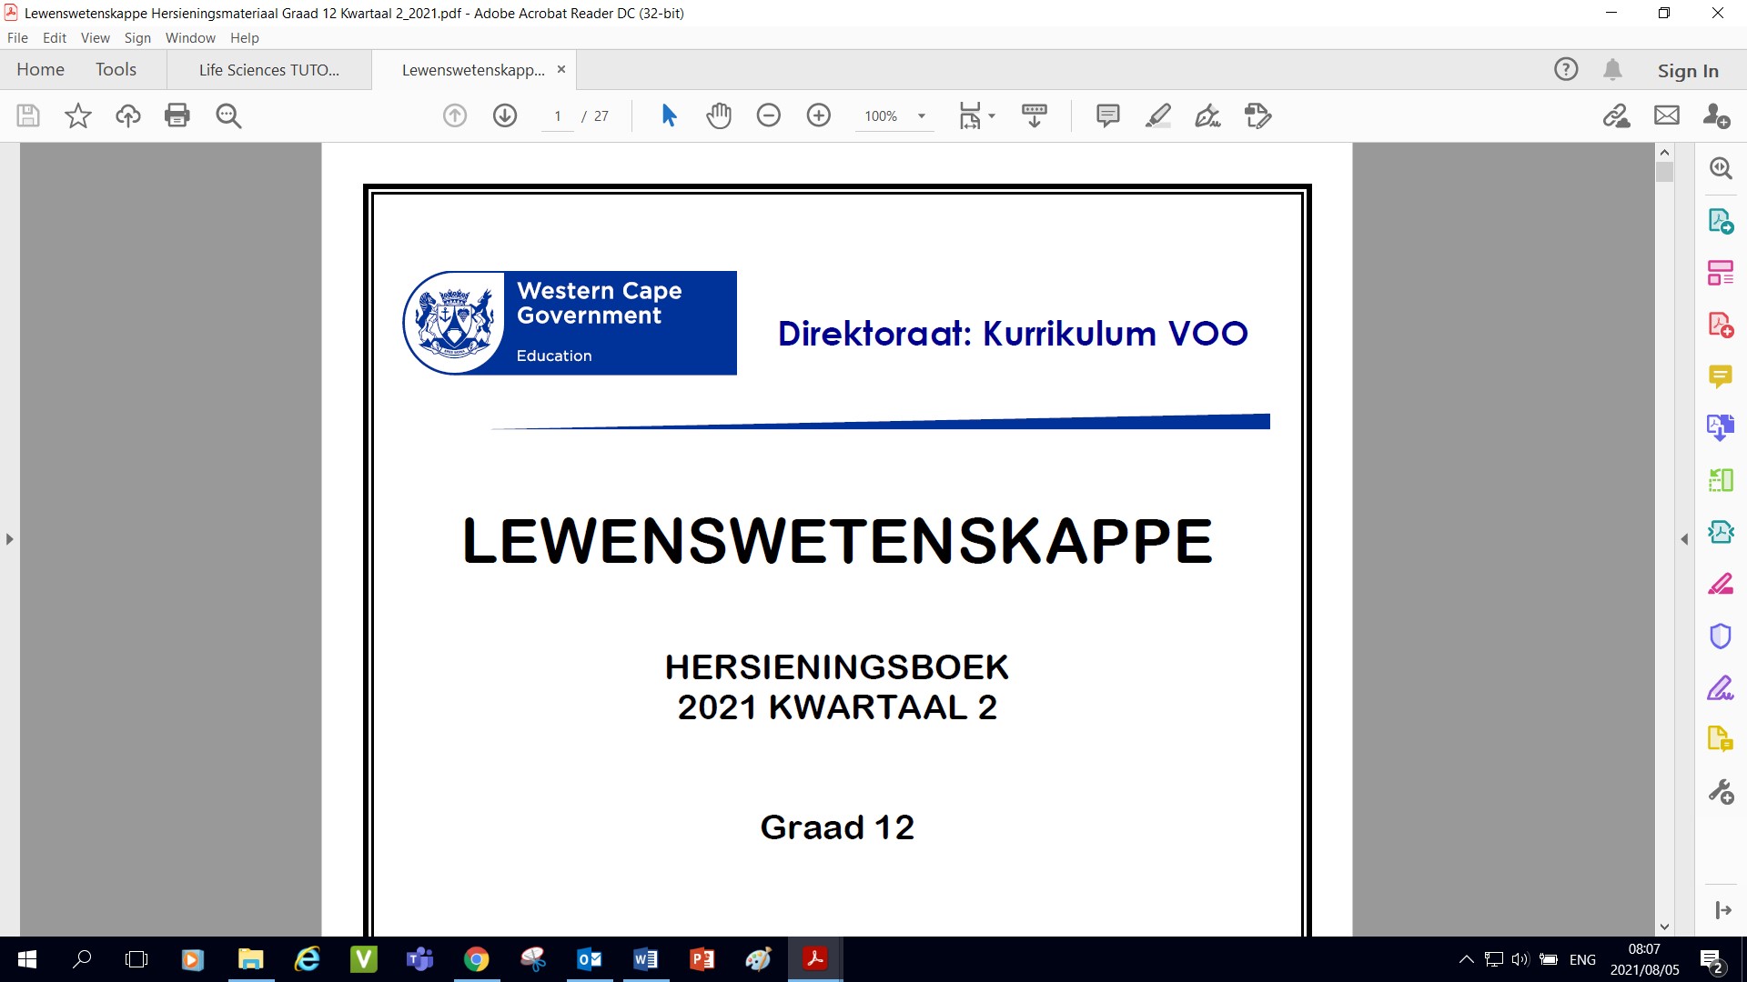Click the vertical scrollbar down arrow
Viewport: 1747px width, 982px height.
click(1664, 927)
